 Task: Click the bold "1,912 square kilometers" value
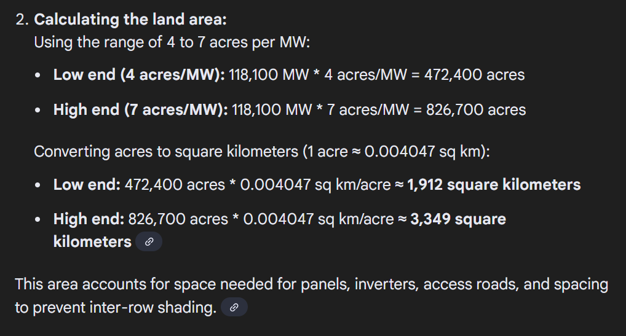[494, 184]
